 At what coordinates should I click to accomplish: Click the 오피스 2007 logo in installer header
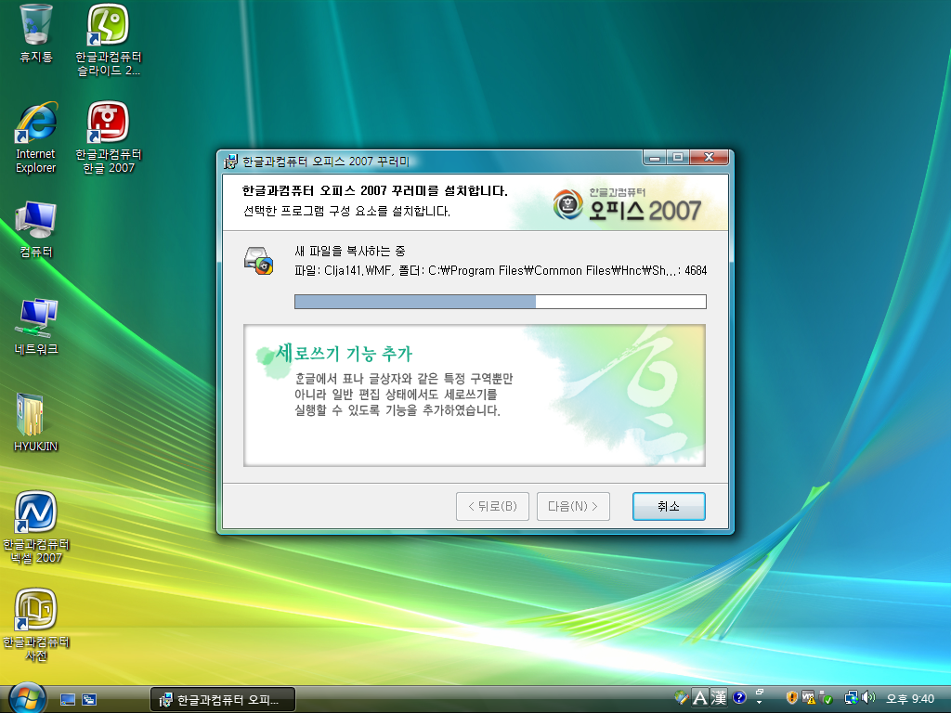627,204
